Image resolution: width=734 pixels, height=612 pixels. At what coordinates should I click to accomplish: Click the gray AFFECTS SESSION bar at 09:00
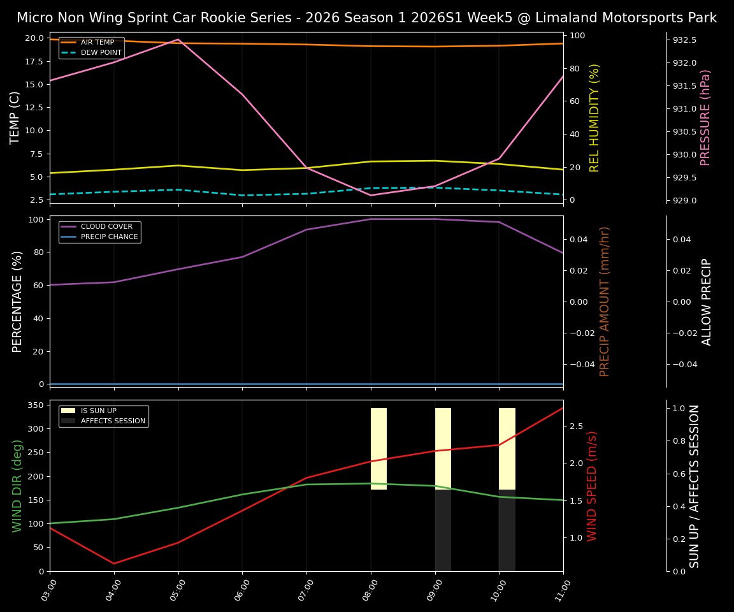point(443,529)
